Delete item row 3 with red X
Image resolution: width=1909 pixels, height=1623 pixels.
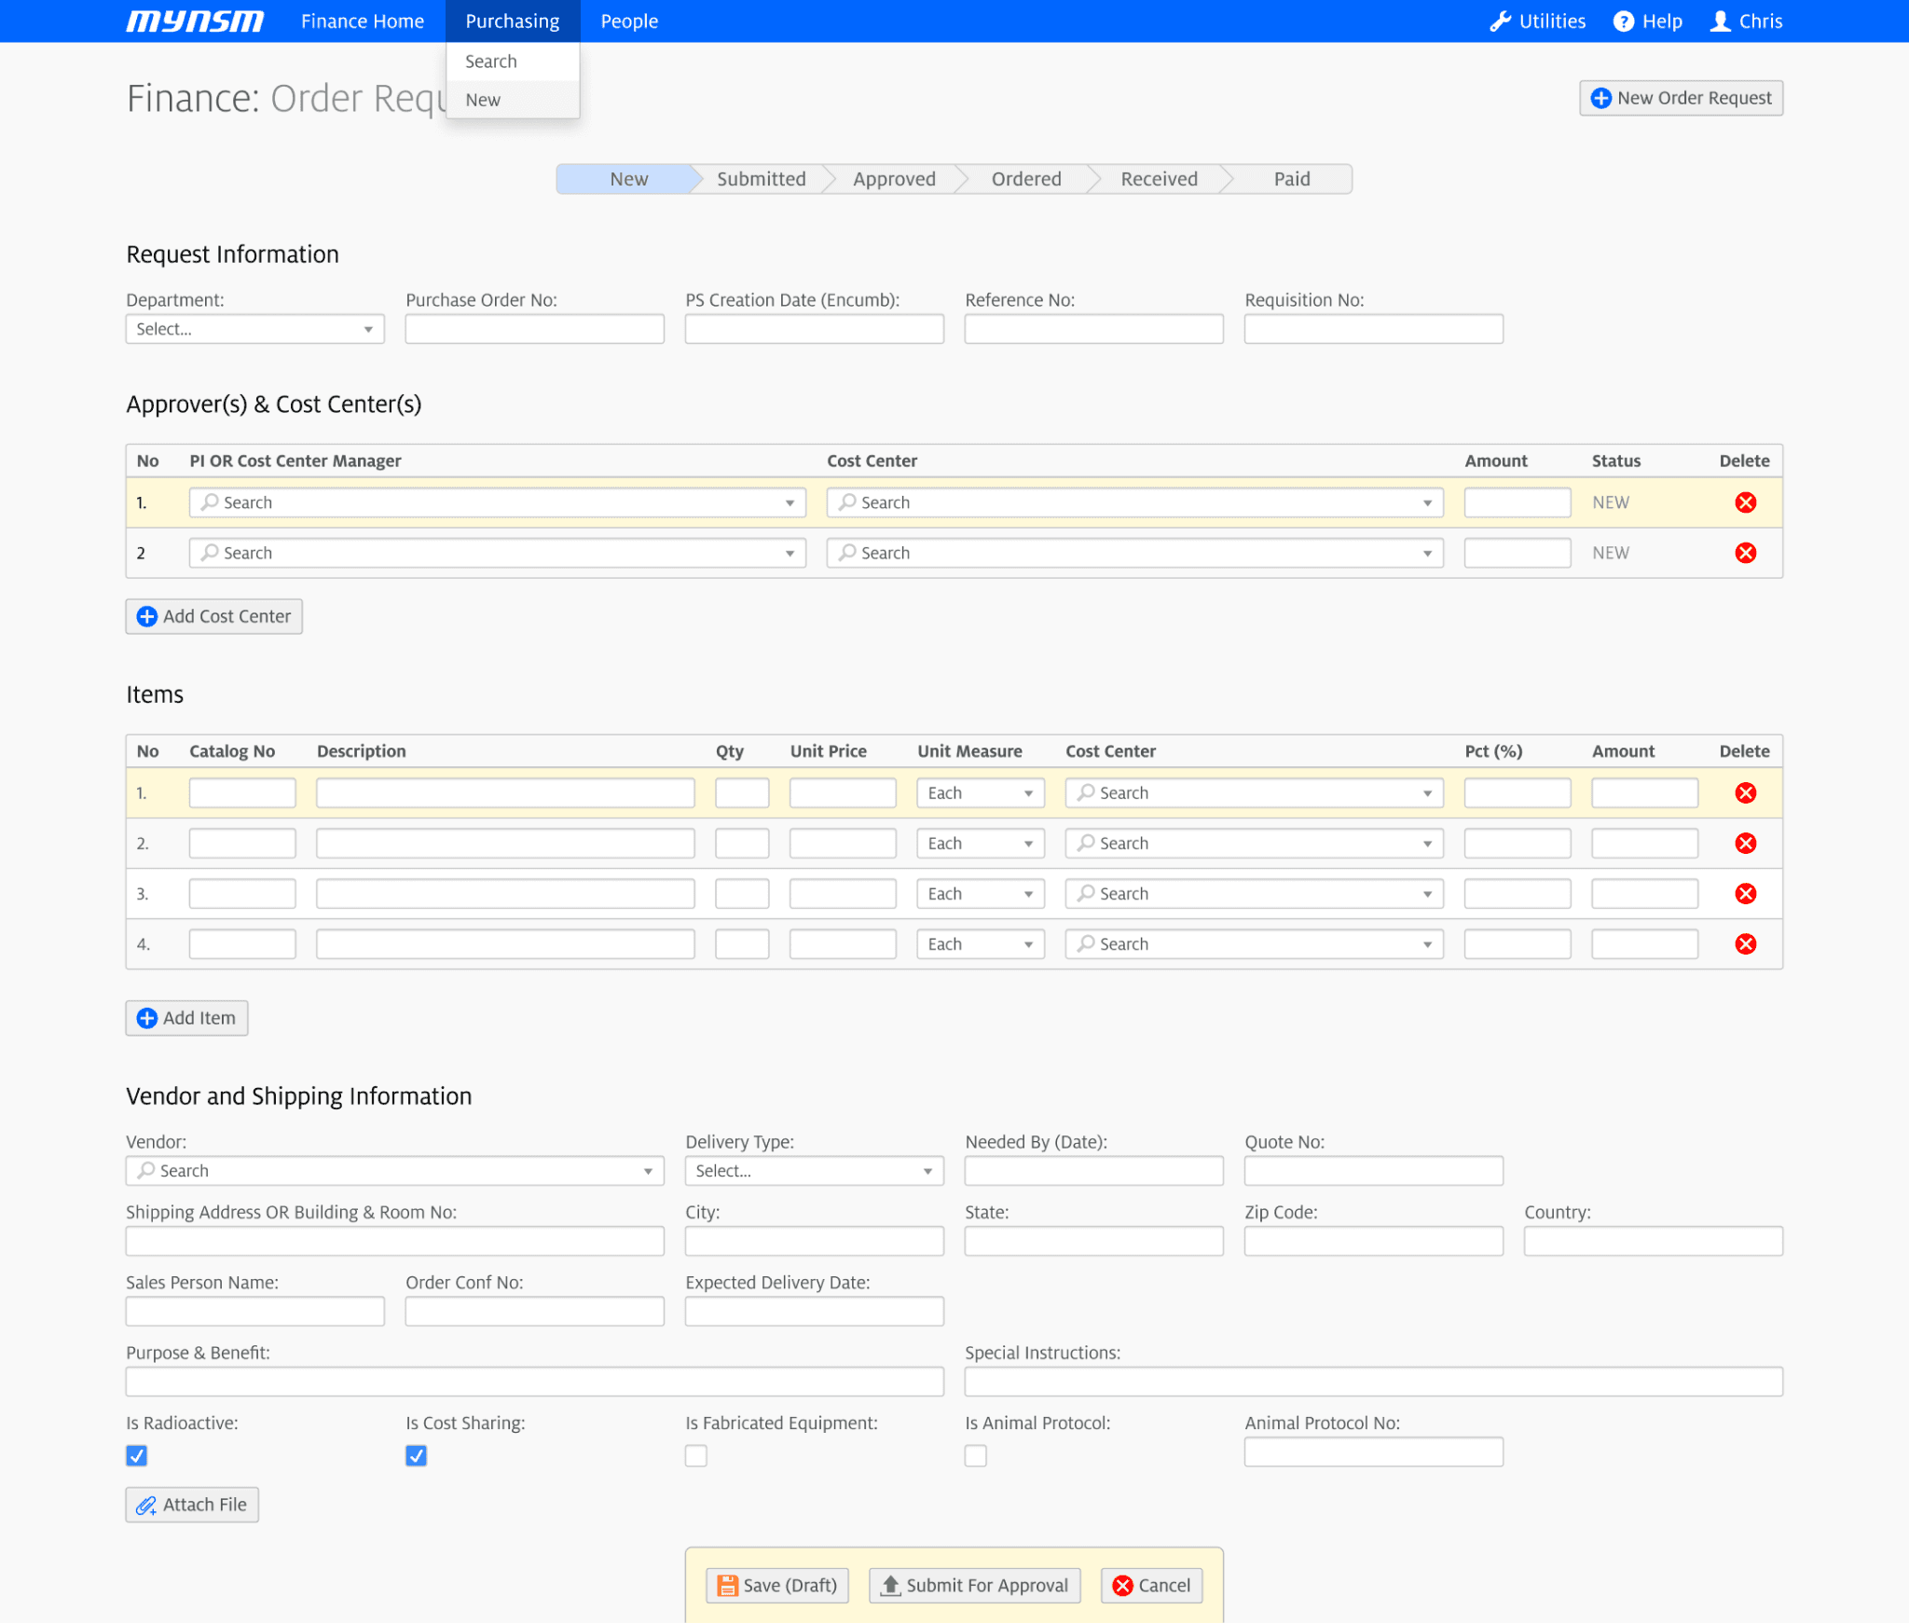[1745, 894]
